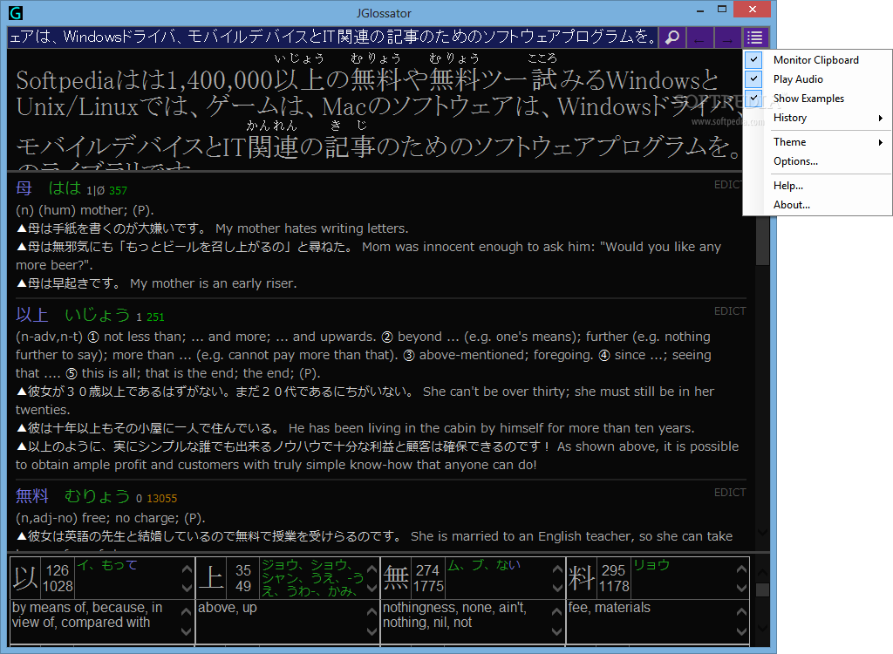Click the いじょう reading in the definitions

98,315
